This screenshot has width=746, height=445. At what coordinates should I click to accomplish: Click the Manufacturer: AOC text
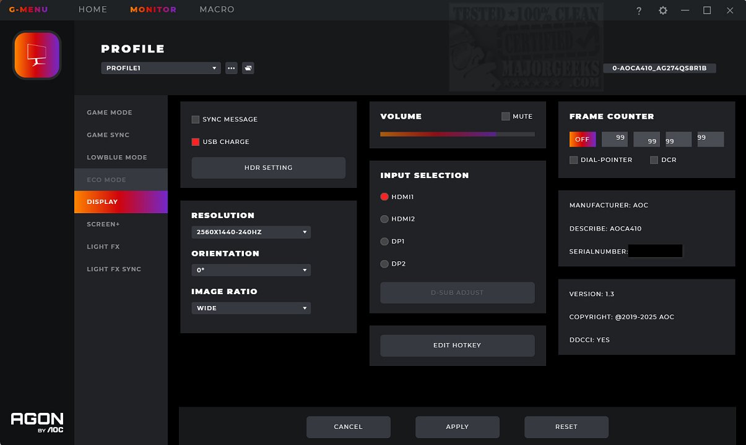609,205
